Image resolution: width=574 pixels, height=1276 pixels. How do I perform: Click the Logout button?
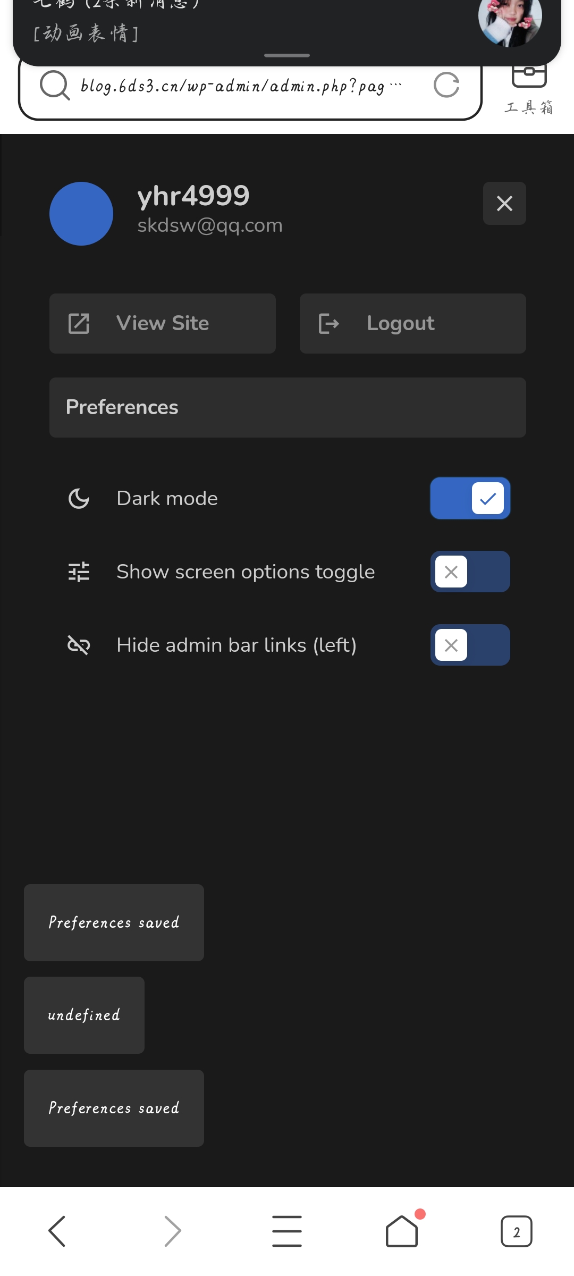point(412,323)
